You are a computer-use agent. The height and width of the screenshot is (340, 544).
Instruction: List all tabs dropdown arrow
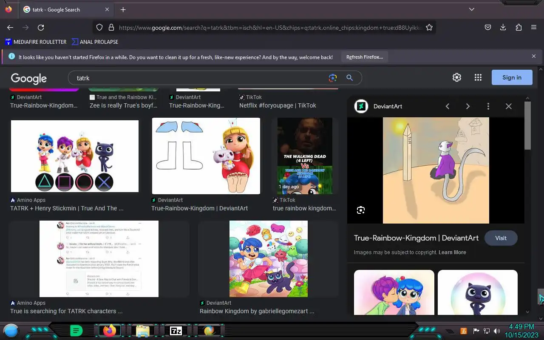[472, 9]
